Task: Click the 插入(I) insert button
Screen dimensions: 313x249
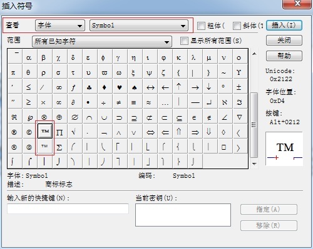Action: pos(284,26)
